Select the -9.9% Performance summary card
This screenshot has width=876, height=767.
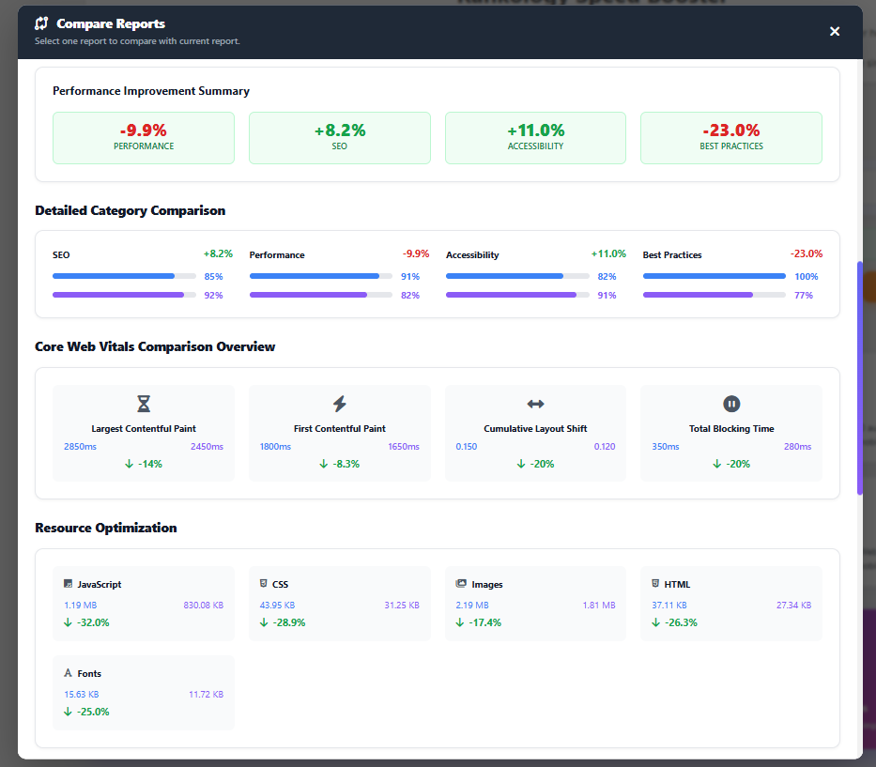click(x=144, y=138)
